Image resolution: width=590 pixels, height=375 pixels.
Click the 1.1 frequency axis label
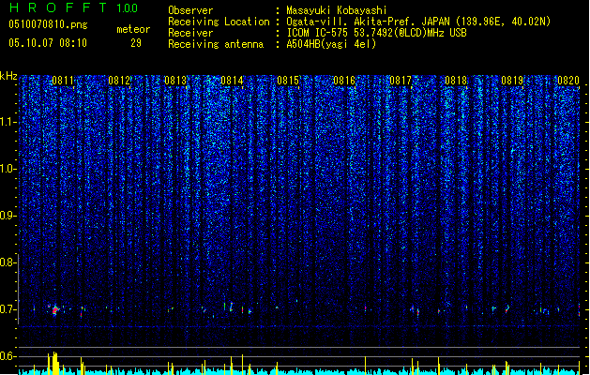[8, 122]
